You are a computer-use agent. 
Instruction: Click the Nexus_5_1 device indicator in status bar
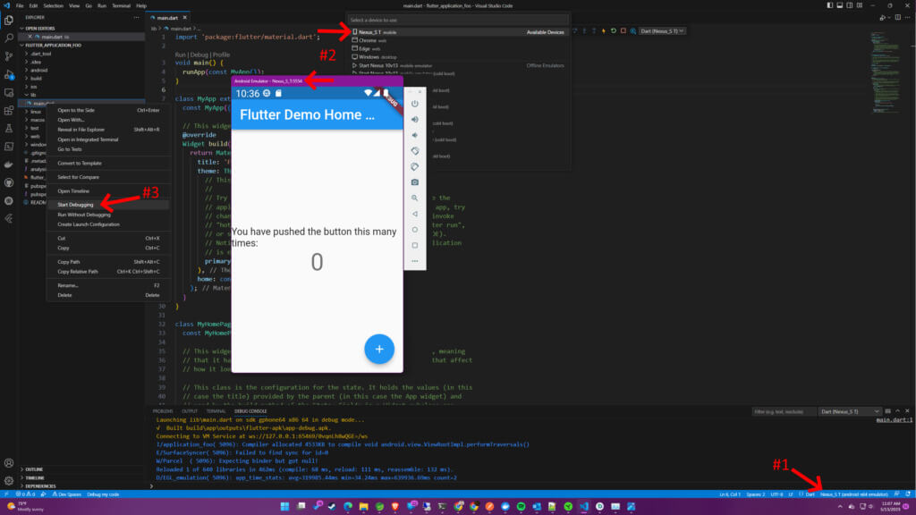(x=852, y=492)
